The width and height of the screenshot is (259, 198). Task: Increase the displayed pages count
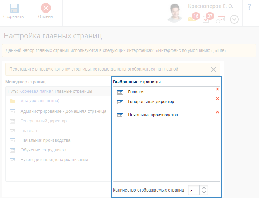click(x=204, y=188)
